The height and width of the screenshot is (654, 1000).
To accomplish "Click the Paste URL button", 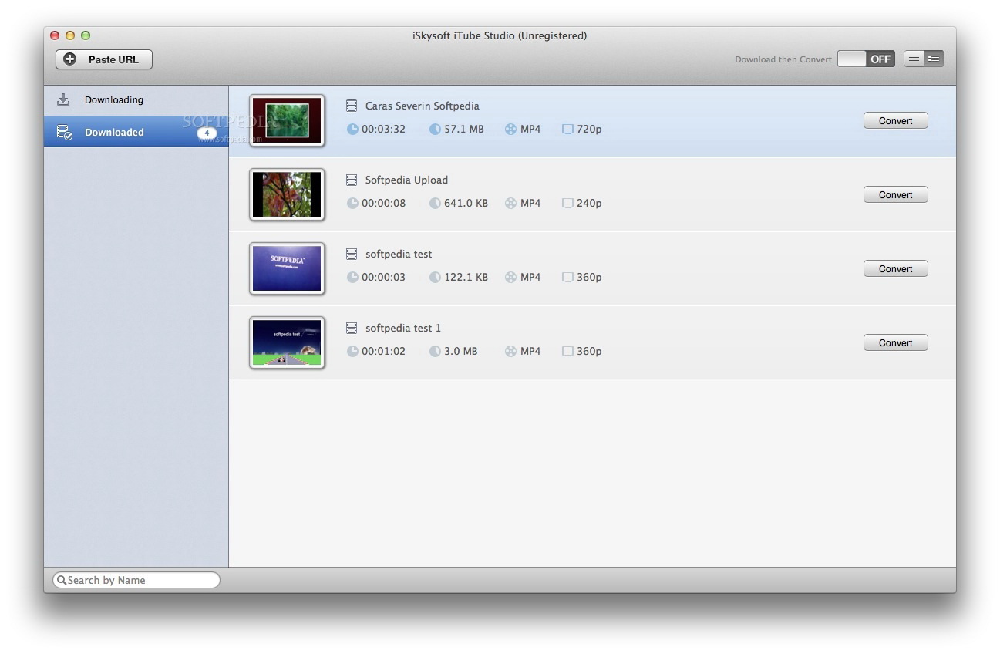I will coord(104,59).
